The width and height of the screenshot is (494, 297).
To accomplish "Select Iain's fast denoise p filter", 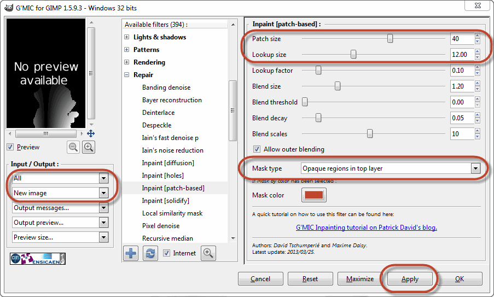I will (171, 138).
